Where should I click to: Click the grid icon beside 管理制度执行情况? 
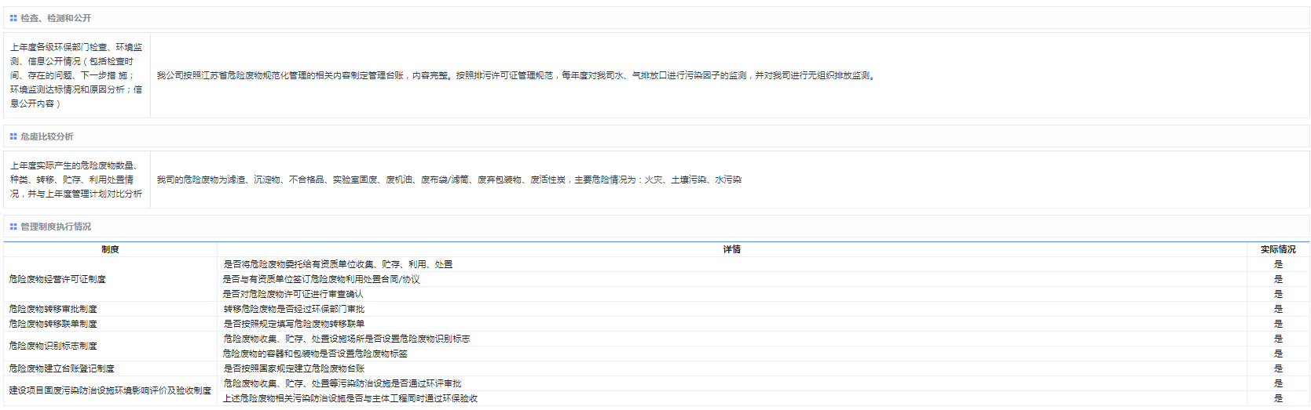[13, 227]
